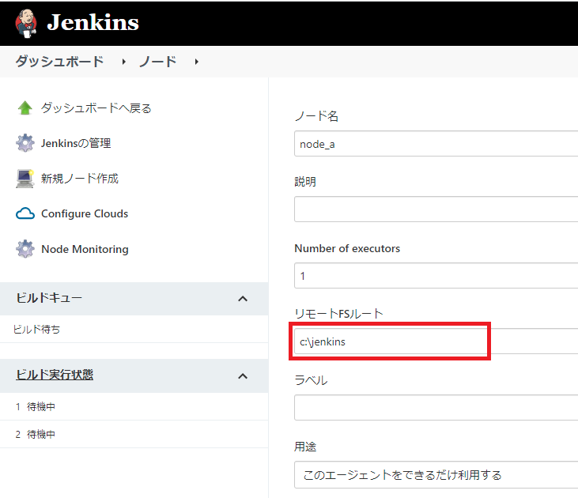Click the ビルド待ち text in queue

[x=36, y=329]
